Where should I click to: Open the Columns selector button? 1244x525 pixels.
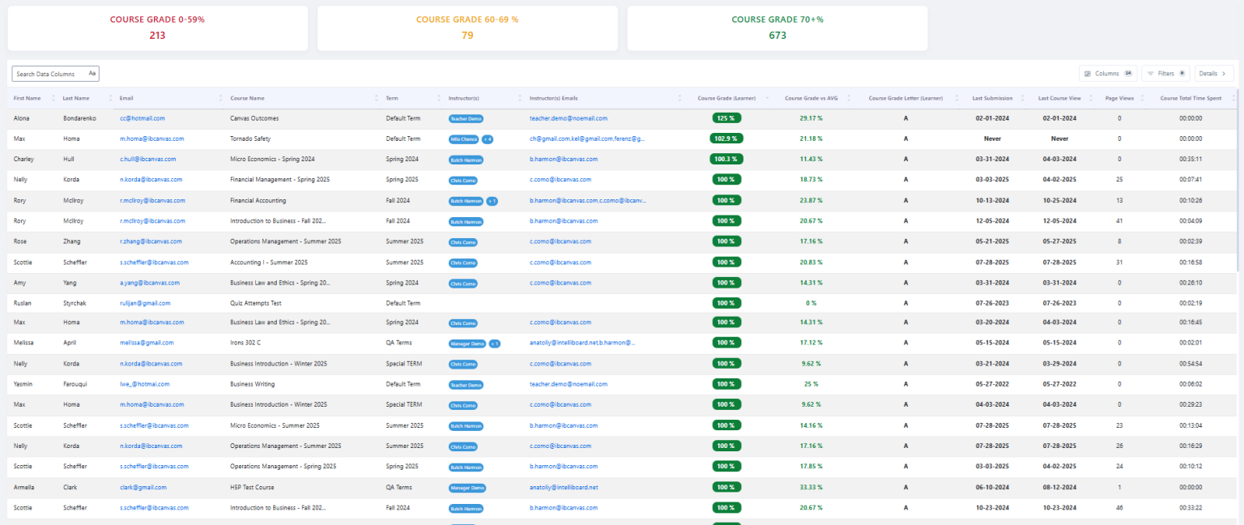coord(1108,74)
